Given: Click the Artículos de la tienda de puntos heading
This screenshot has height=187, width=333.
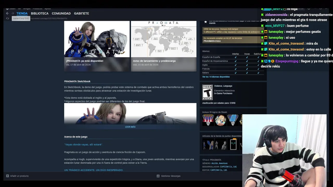Looking at the screenshot, I should coord(222,136).
